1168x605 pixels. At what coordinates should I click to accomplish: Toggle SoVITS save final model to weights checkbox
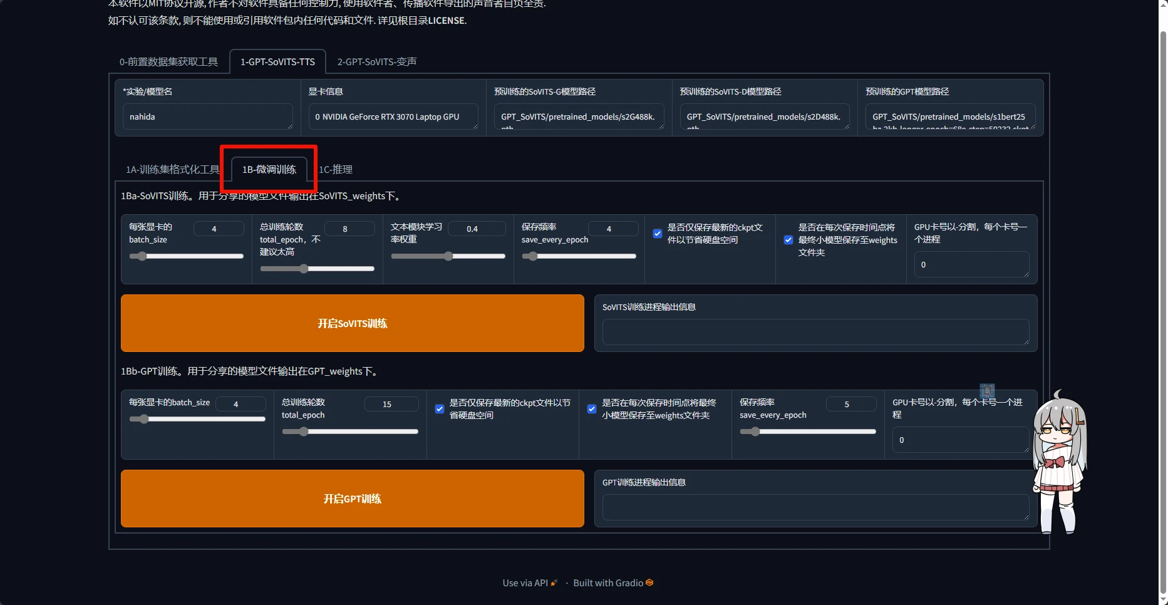[x=788, y=240]
